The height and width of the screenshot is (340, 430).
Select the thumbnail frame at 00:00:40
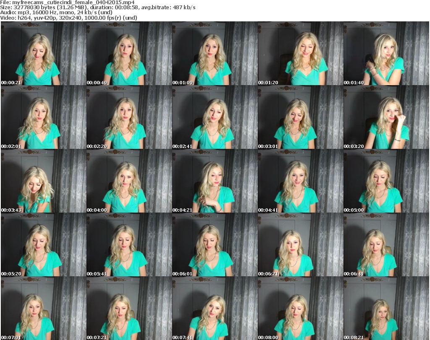coord(129,53)
